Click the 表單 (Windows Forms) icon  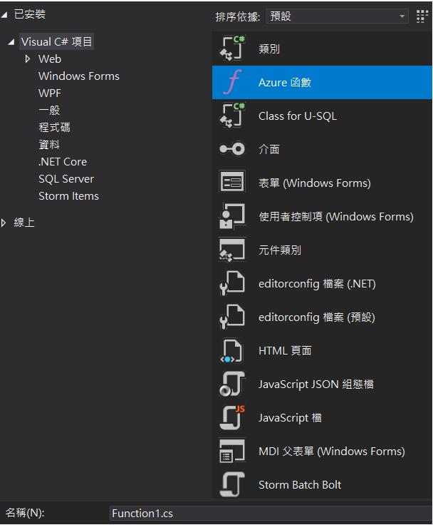tap(232, 182)
